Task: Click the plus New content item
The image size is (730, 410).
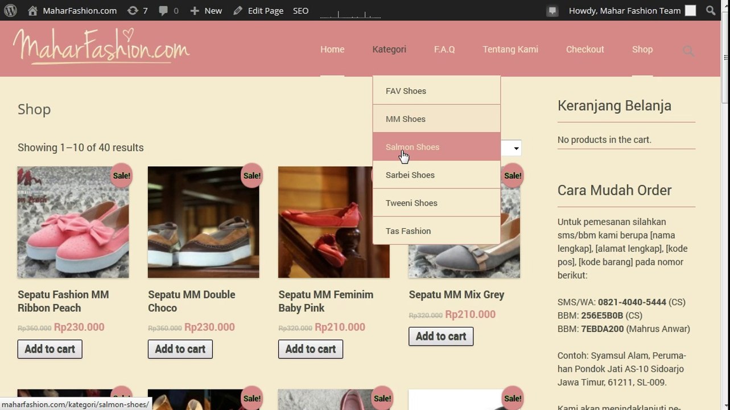Action: click(x=206, y=10)
